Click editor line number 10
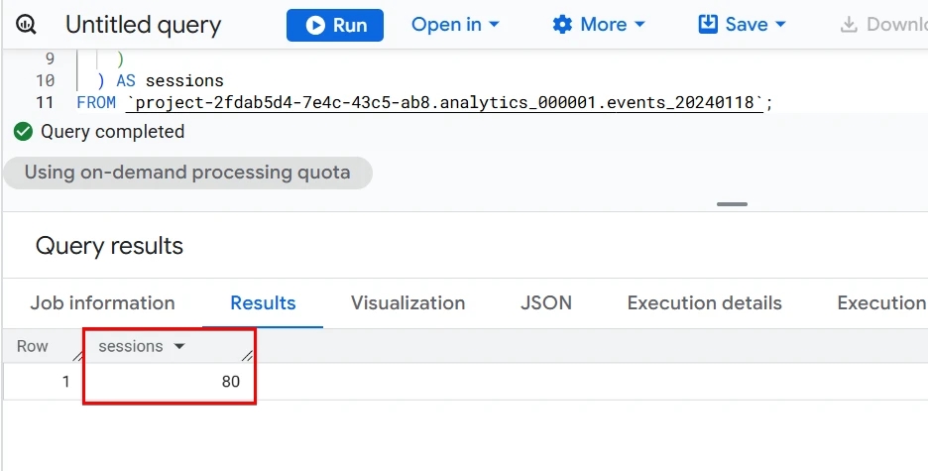This screenshot has height=471, width=928. 45,80
